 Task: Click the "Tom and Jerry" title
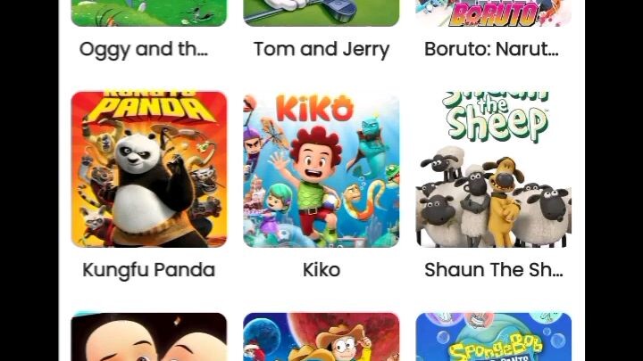click(321, 50)
